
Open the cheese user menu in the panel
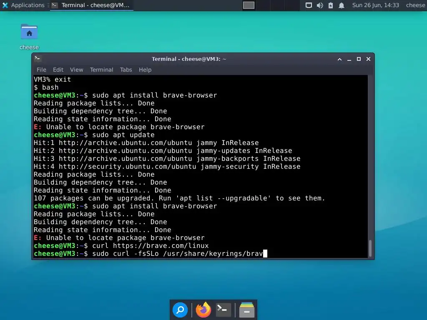(x=416, y=5)
